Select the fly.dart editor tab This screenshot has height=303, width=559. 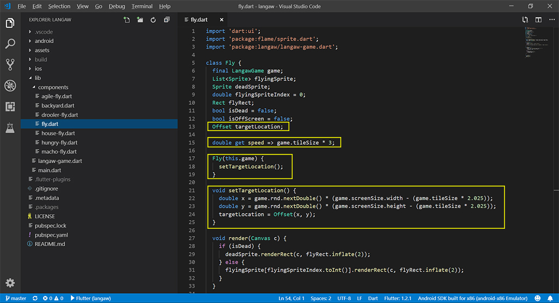[199, 20]
